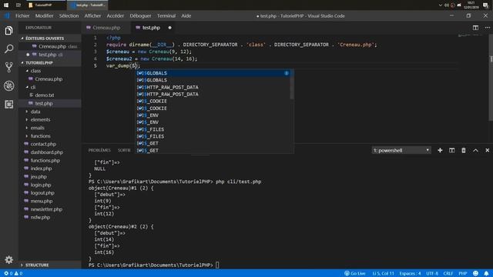Choose first $HTTP_RAW_POST_DATA suggestion
Image resolution: width=493 pixels, height=277 pixels.
213,87
